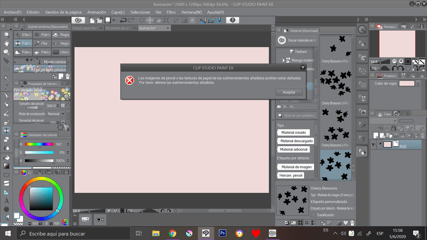
Task: Select the Fill bucket tool
Action: [x=7, y=157]
